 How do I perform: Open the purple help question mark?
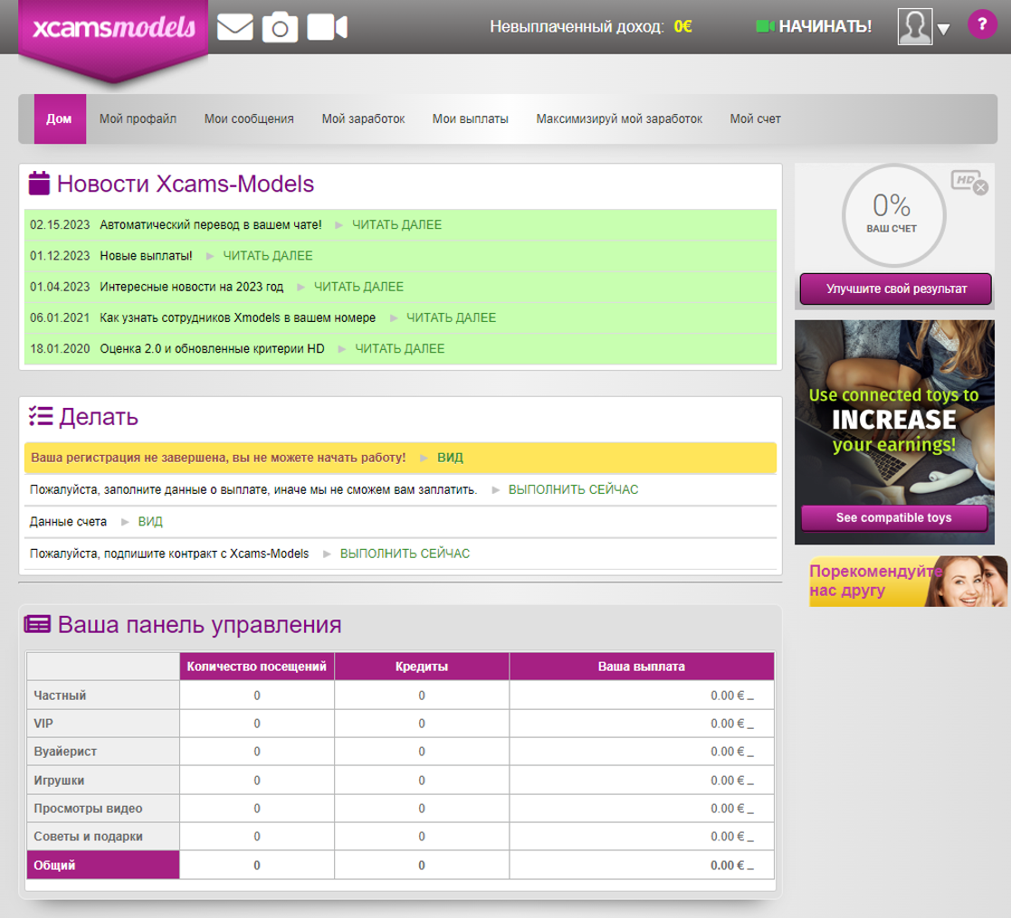982,24
